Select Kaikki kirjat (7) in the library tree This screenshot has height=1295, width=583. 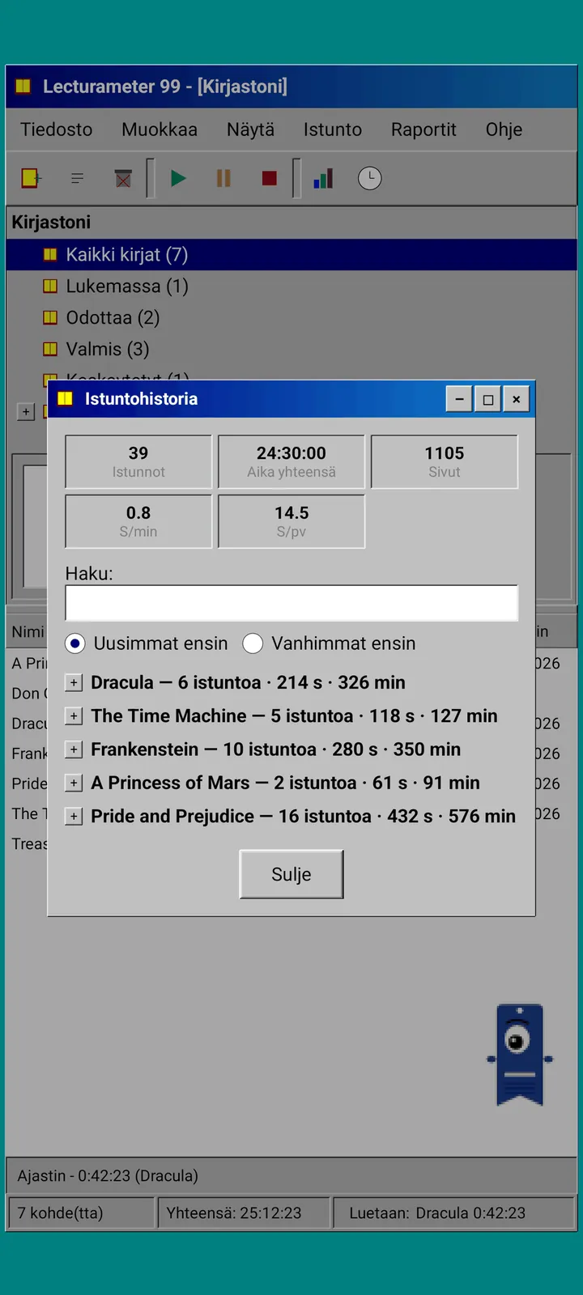click(291, 254)
